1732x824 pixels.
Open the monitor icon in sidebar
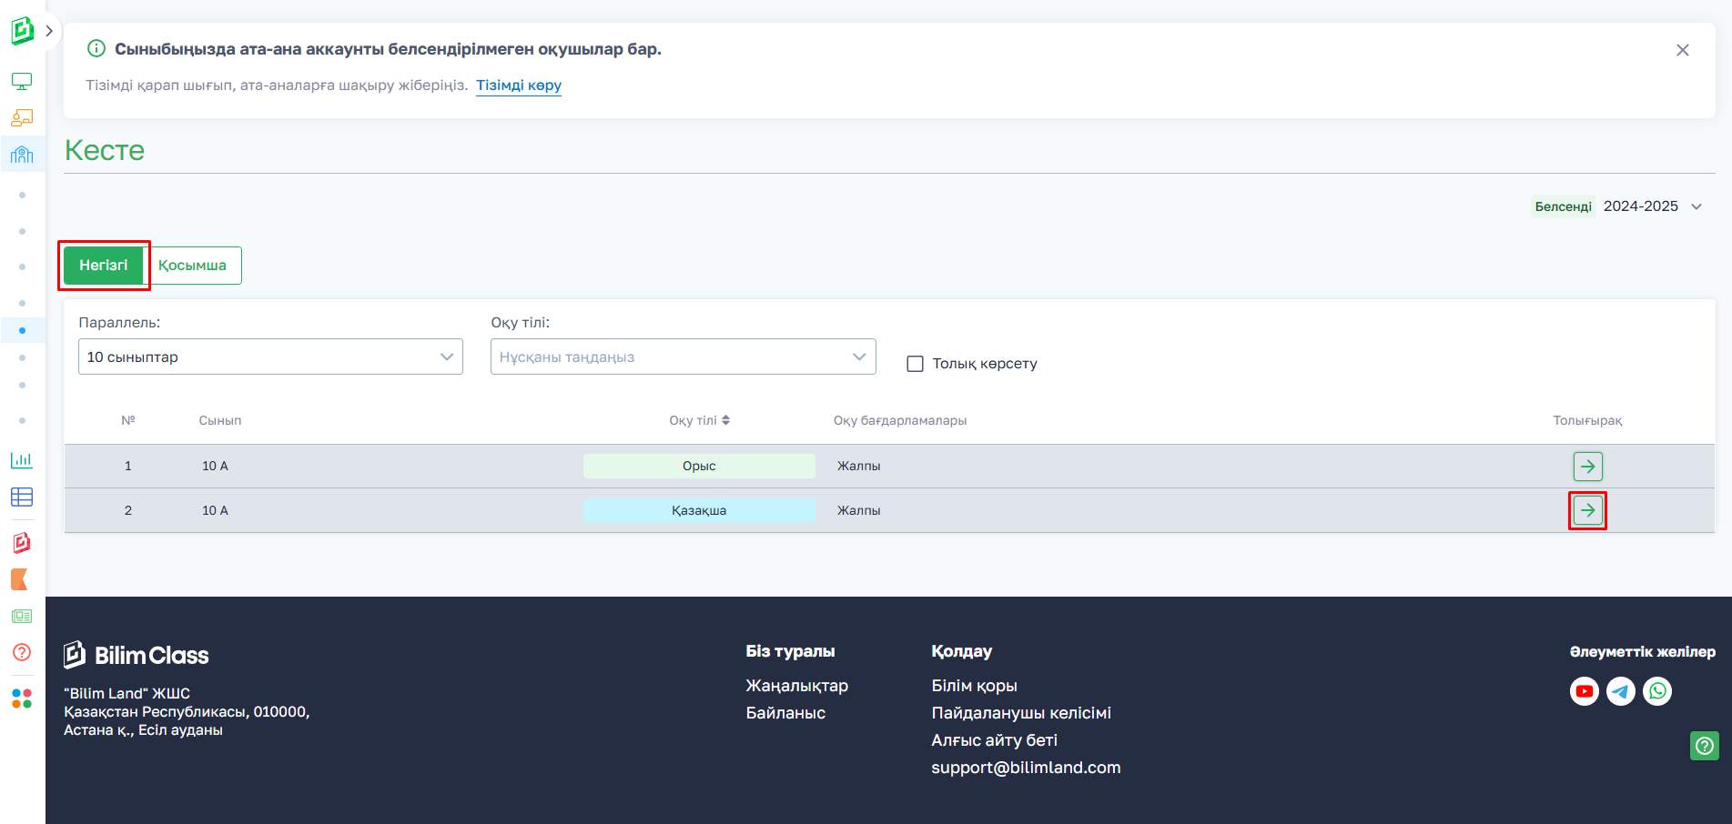[22, 82]
